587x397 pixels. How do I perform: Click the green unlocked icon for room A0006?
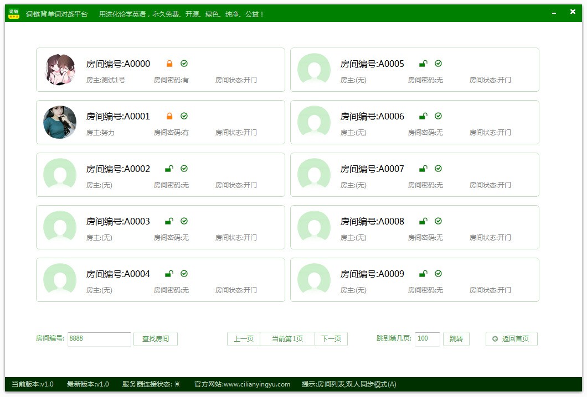pos(424,116)
